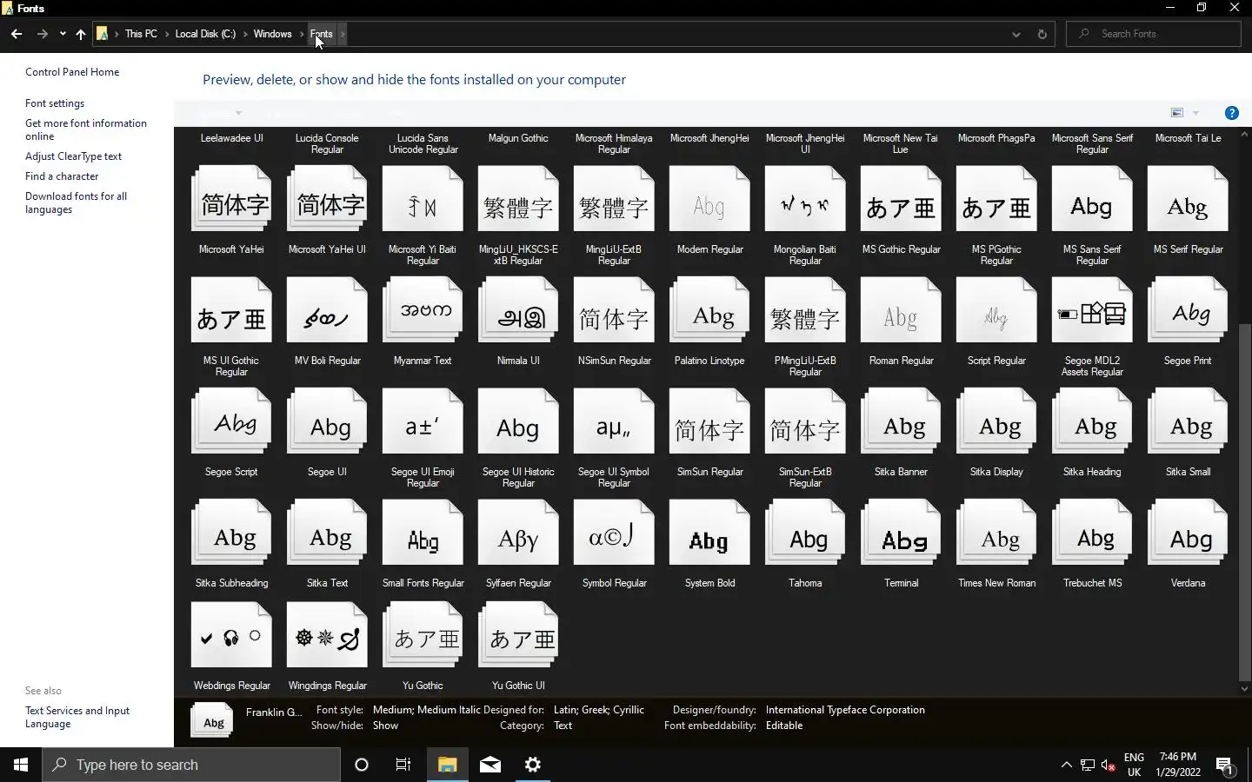The image size is (1252, 782).
Task: Open Download fonts for all languages
Action: pos(76,202)
